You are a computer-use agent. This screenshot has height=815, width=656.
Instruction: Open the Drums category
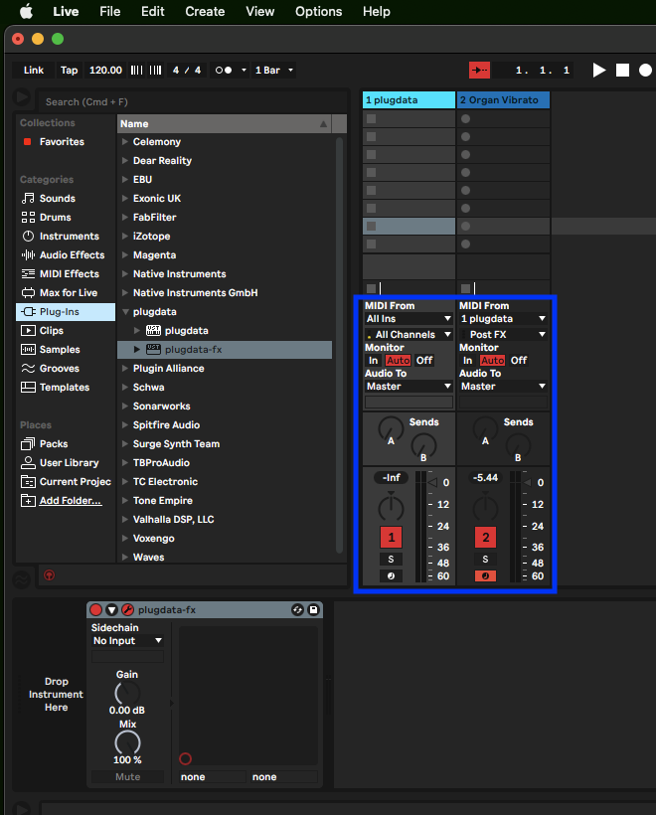pos(55,218)
